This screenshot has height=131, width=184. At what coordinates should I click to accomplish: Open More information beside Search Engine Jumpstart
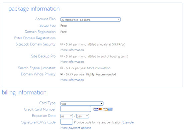(99, 68)
